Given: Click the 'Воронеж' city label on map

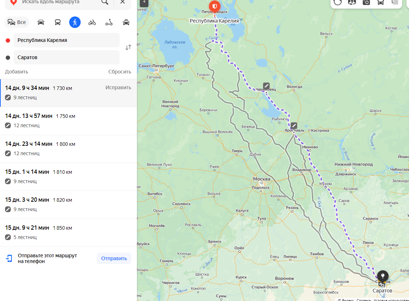Looking at the screenshot, I should point(284,278).
